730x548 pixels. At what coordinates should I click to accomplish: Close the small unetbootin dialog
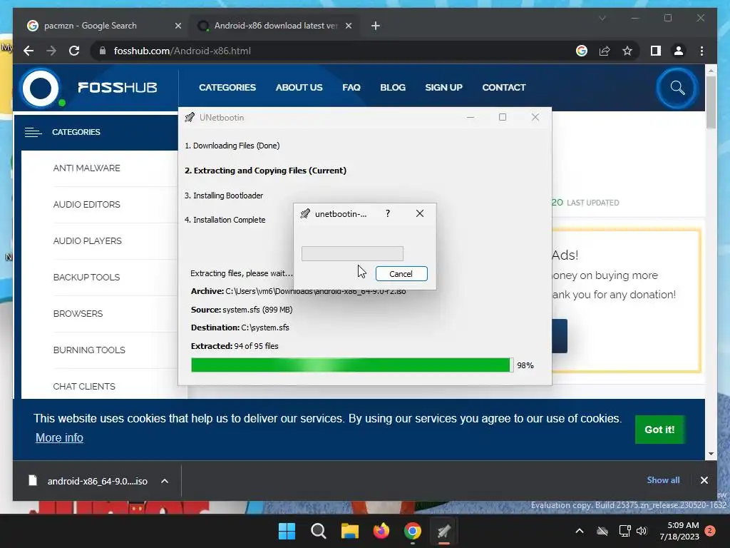click(x=419, y=213)
